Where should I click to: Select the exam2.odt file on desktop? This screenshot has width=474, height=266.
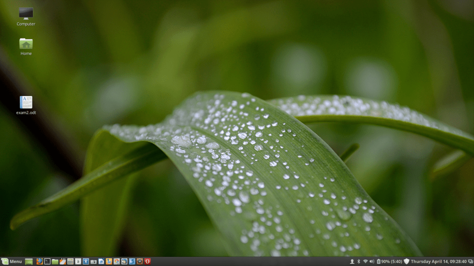point(26,103)
